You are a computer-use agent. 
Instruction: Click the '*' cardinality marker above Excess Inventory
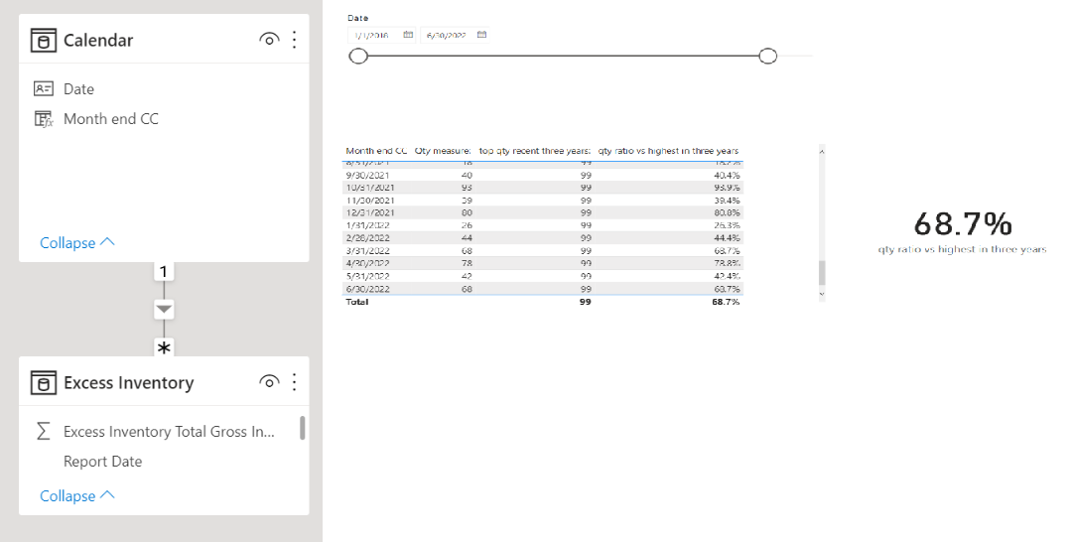[164, 347]
